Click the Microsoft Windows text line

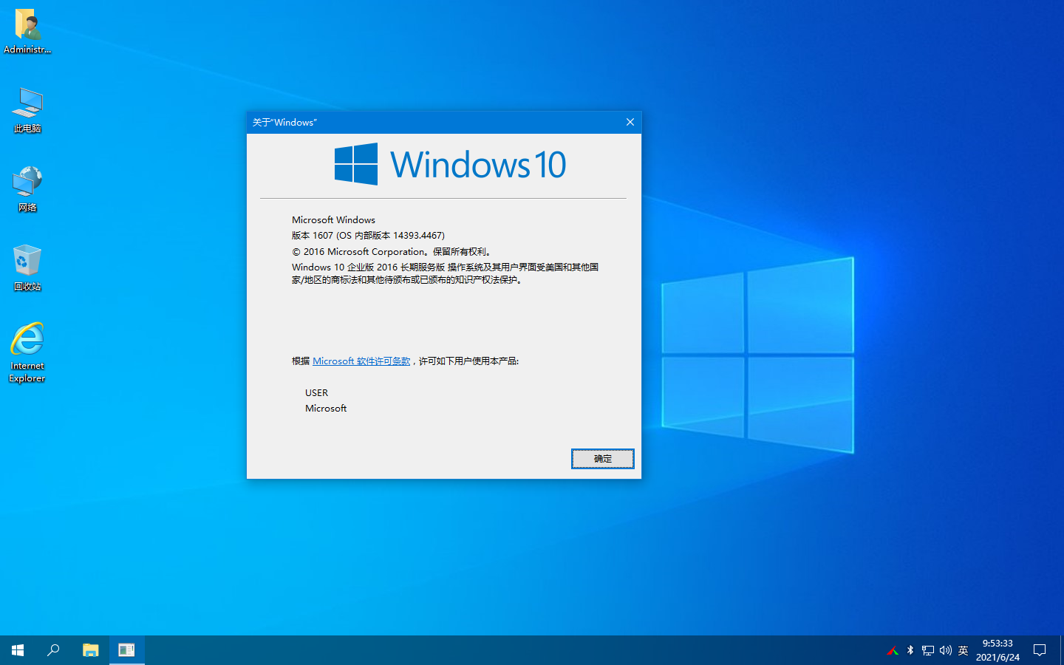coord(333,220)
